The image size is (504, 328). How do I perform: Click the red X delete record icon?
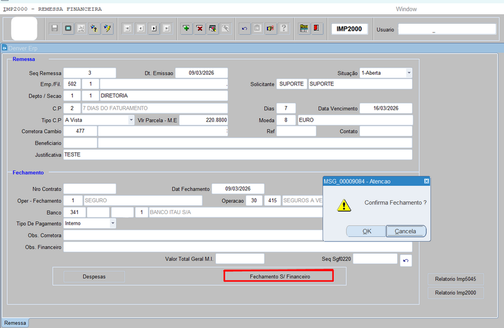click(200, 28)
